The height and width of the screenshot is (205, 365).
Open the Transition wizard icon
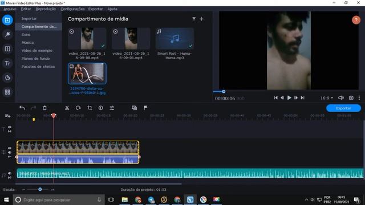135,108
